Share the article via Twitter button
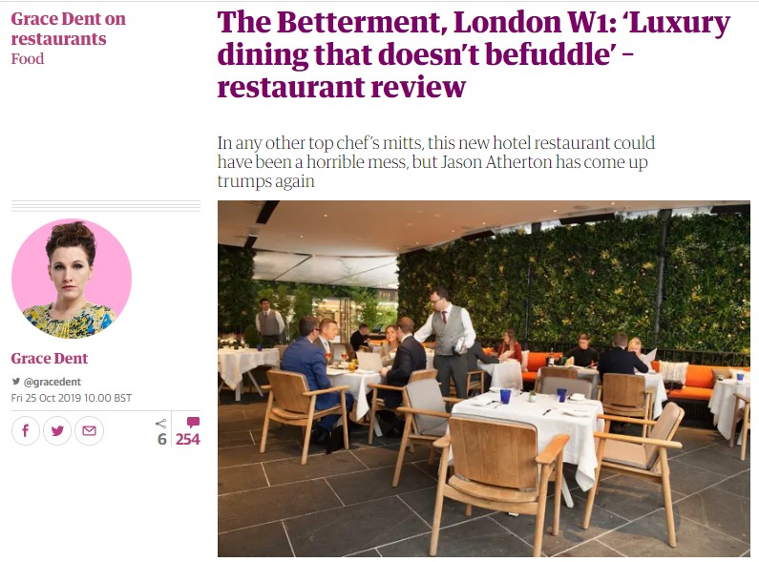The image size is (759, 562). [x=57, y=430]
